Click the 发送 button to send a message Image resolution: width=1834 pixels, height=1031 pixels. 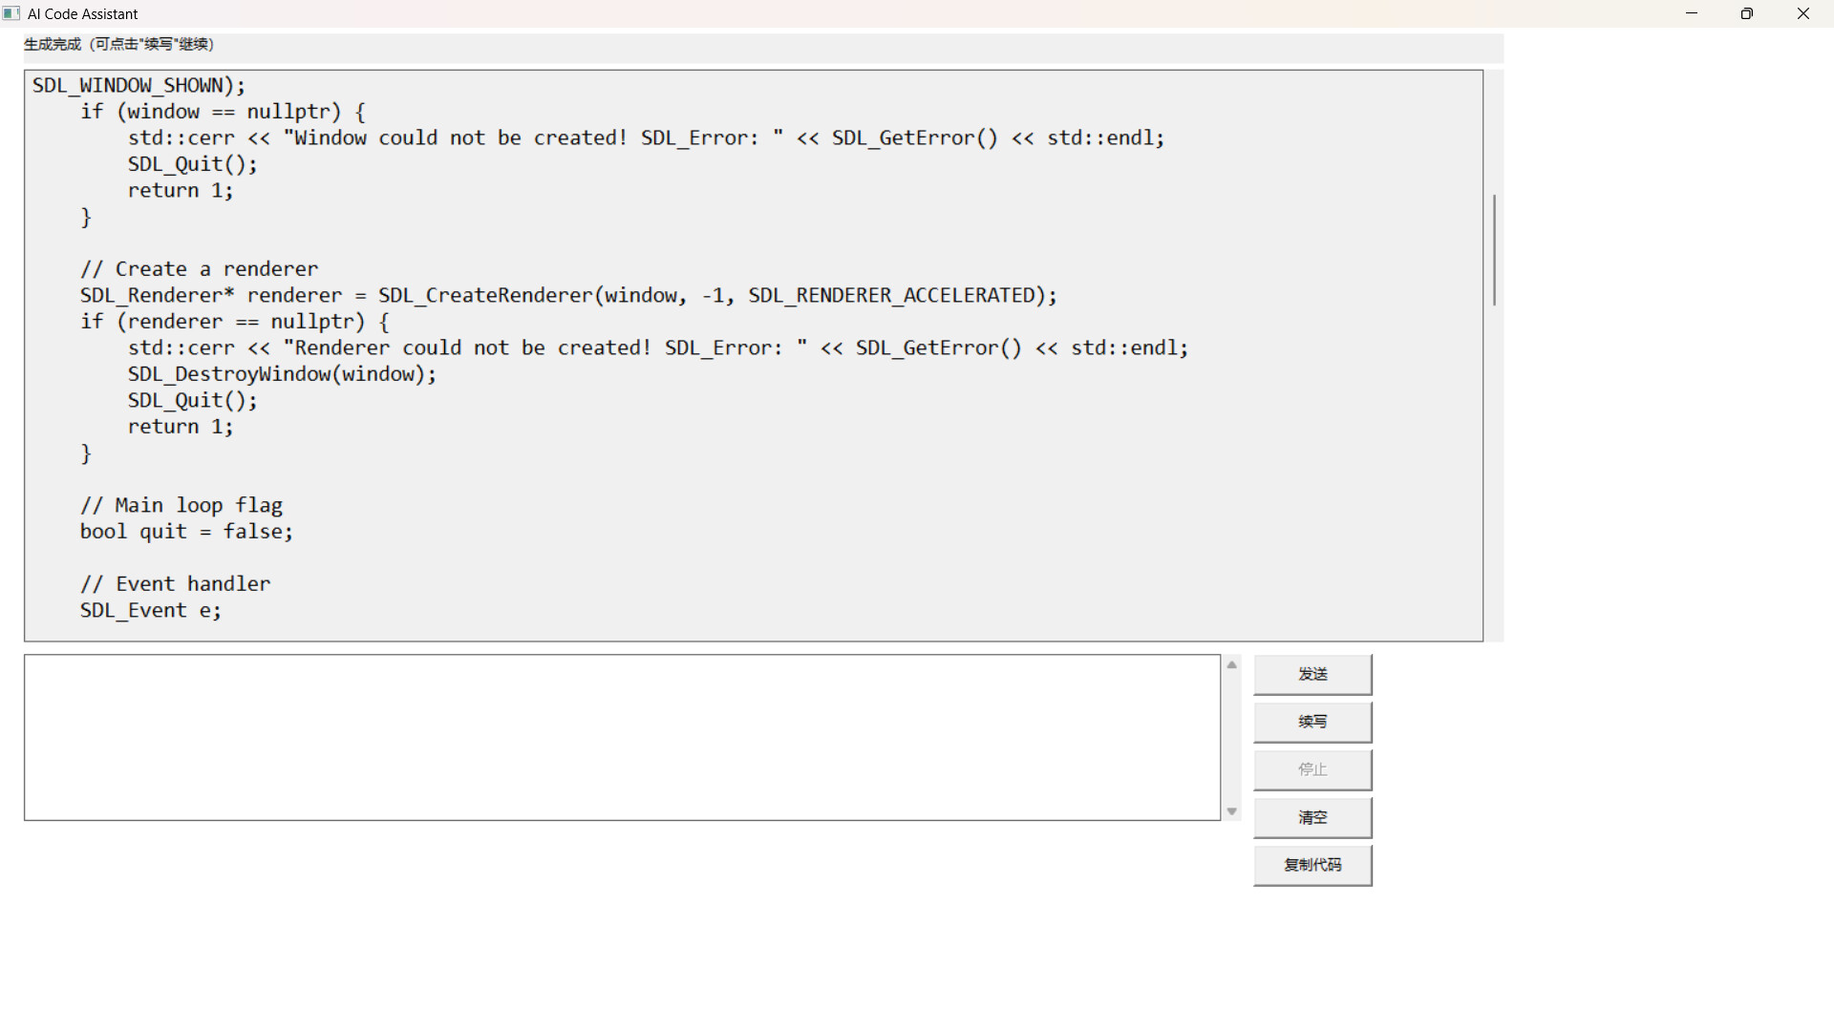coord(1312,674)
